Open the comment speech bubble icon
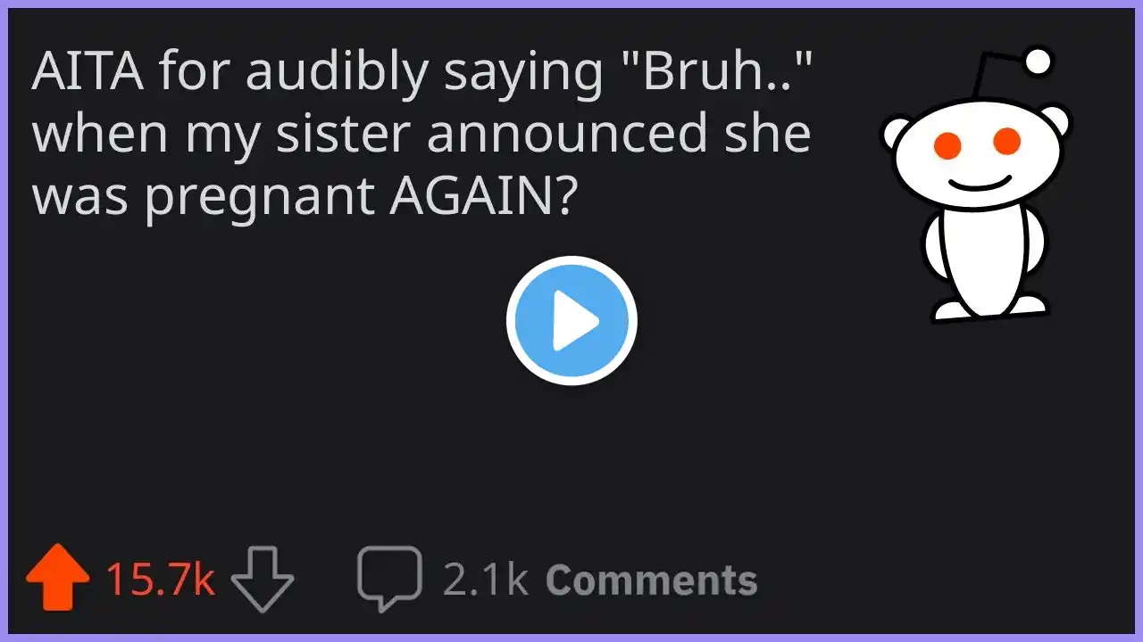The image size is (1143, 642). tap(389, 576)
